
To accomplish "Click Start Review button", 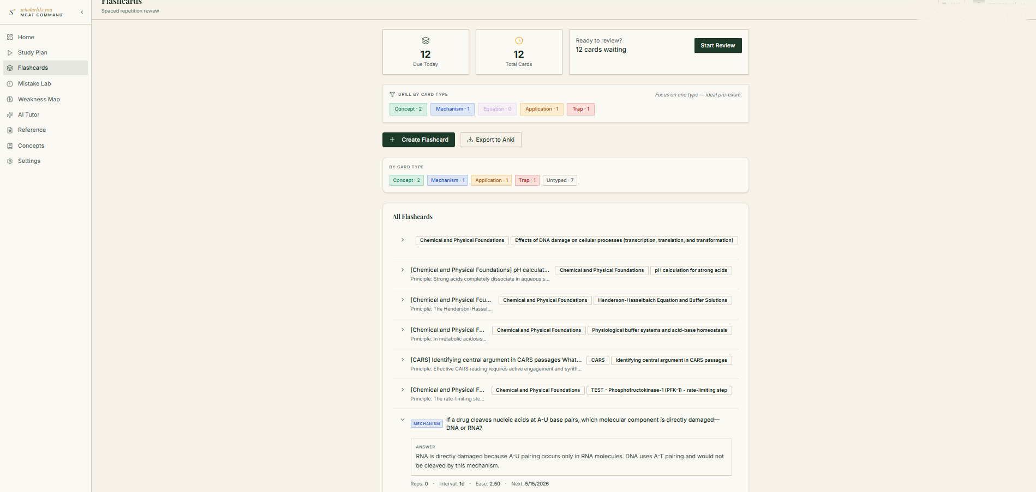I will click(x=717, y=46).
